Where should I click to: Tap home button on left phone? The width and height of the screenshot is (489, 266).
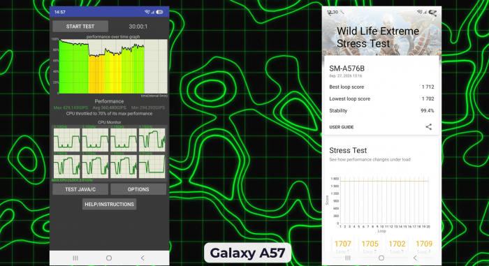tap(109, 258)
